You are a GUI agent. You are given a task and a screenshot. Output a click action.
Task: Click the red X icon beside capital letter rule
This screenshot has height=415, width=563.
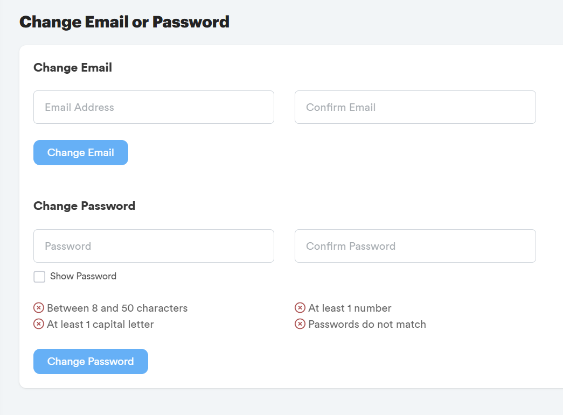[39, 324]
